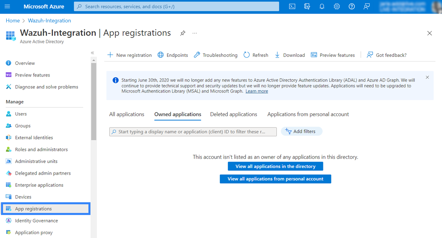
Task: Dismiss the ADAL info banner
Action: 427,77
